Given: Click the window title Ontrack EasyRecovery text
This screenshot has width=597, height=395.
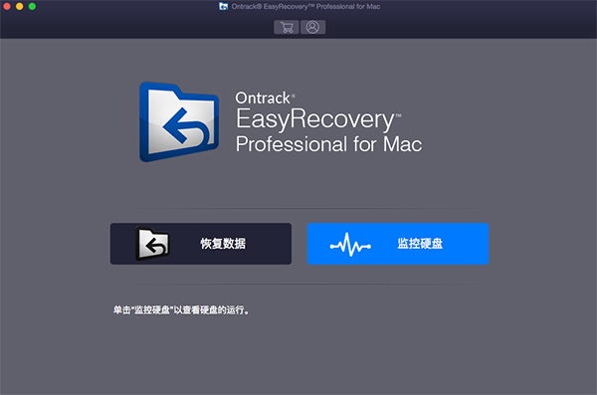Looking at the screenshot, I should 305,7.
